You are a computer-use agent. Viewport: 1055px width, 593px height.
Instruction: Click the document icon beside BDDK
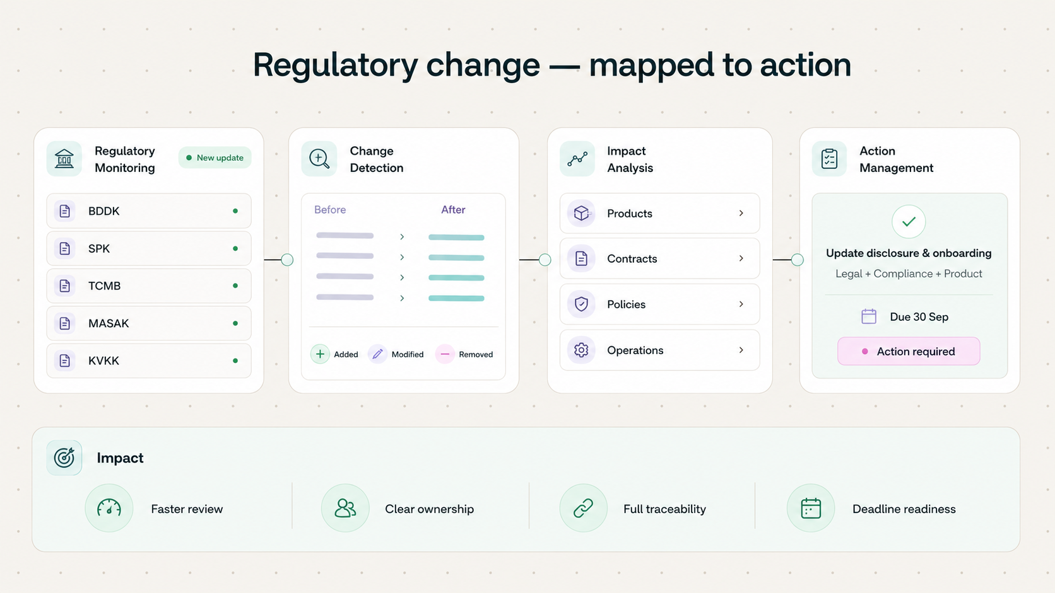[65, 211]
